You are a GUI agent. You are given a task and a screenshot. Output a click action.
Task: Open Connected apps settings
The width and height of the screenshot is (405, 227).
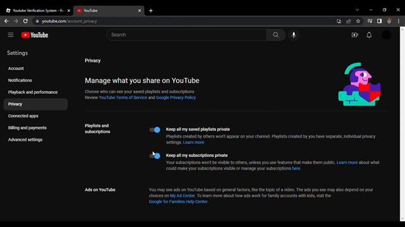click(x=23, y=116)
